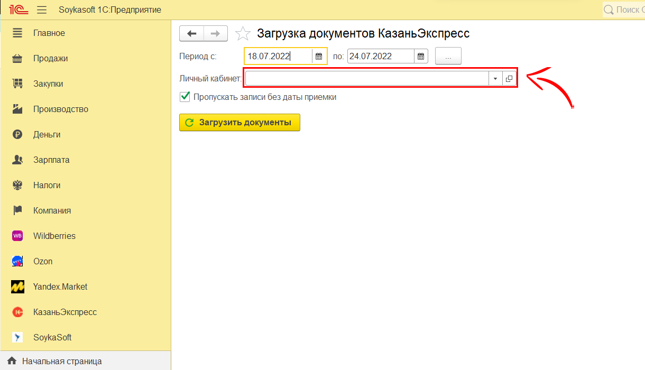
Task: Open the hamburger main menu
Action: (x=42, y=10)
